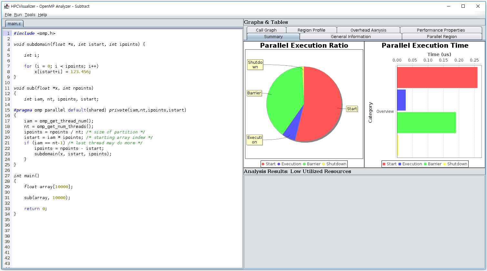Click the Overview category axis label
The width and height of the screenshot is (487, 271).
(x=385, y=111)
